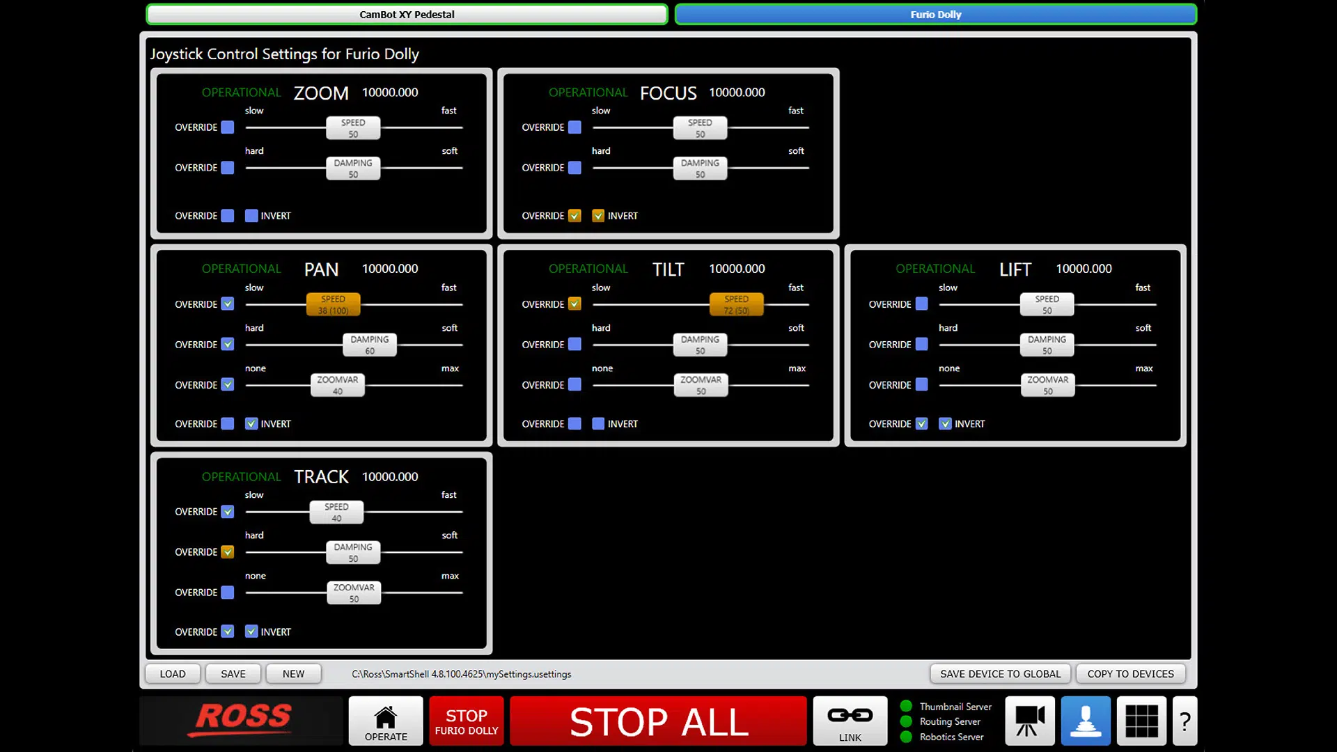Click ZOOM speed slider handle
This screenshot has width=1337, height=752.
click(x=353, y=128)
